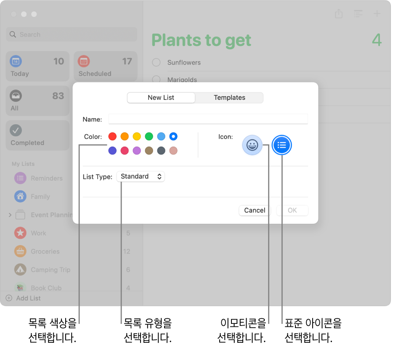Select the emoji icon option

(252, 145)
